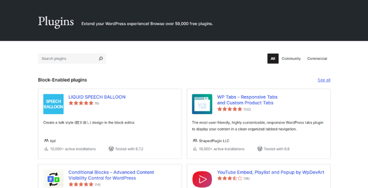Click the WP Tabs plugin icon
The width and height of the screenshot is (368, 188).
pos(202,104)
